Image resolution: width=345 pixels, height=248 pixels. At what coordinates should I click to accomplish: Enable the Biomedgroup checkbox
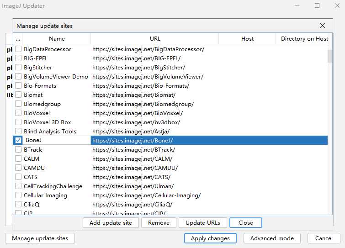pyautogui.click(x=18, y=104)
